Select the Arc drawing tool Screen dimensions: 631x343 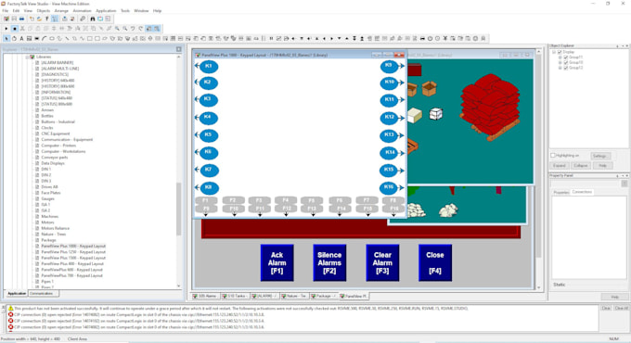(x=45, y=39)
